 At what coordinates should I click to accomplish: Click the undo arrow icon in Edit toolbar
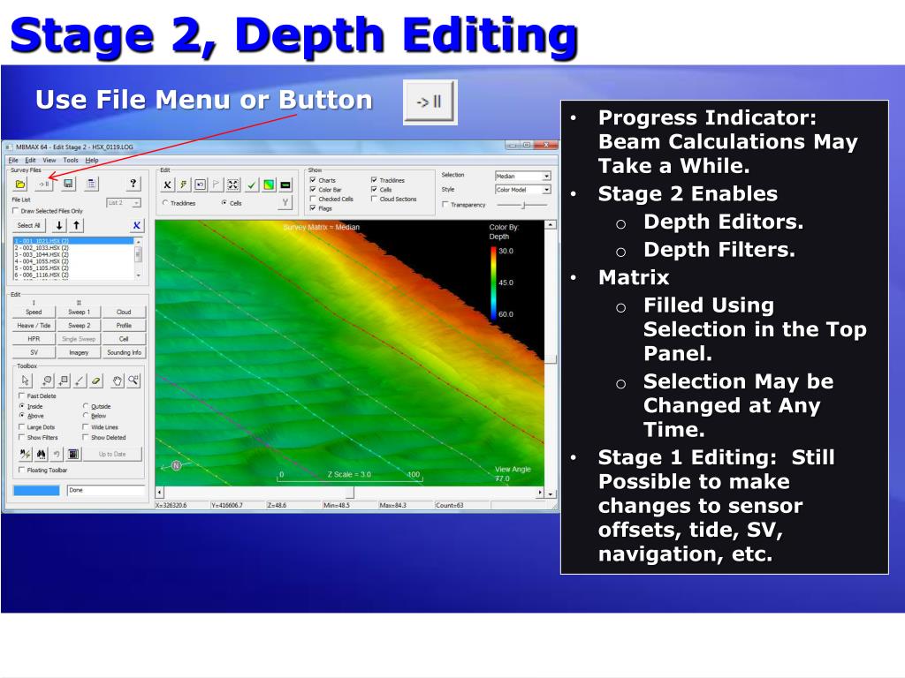[x=201, y=185]
